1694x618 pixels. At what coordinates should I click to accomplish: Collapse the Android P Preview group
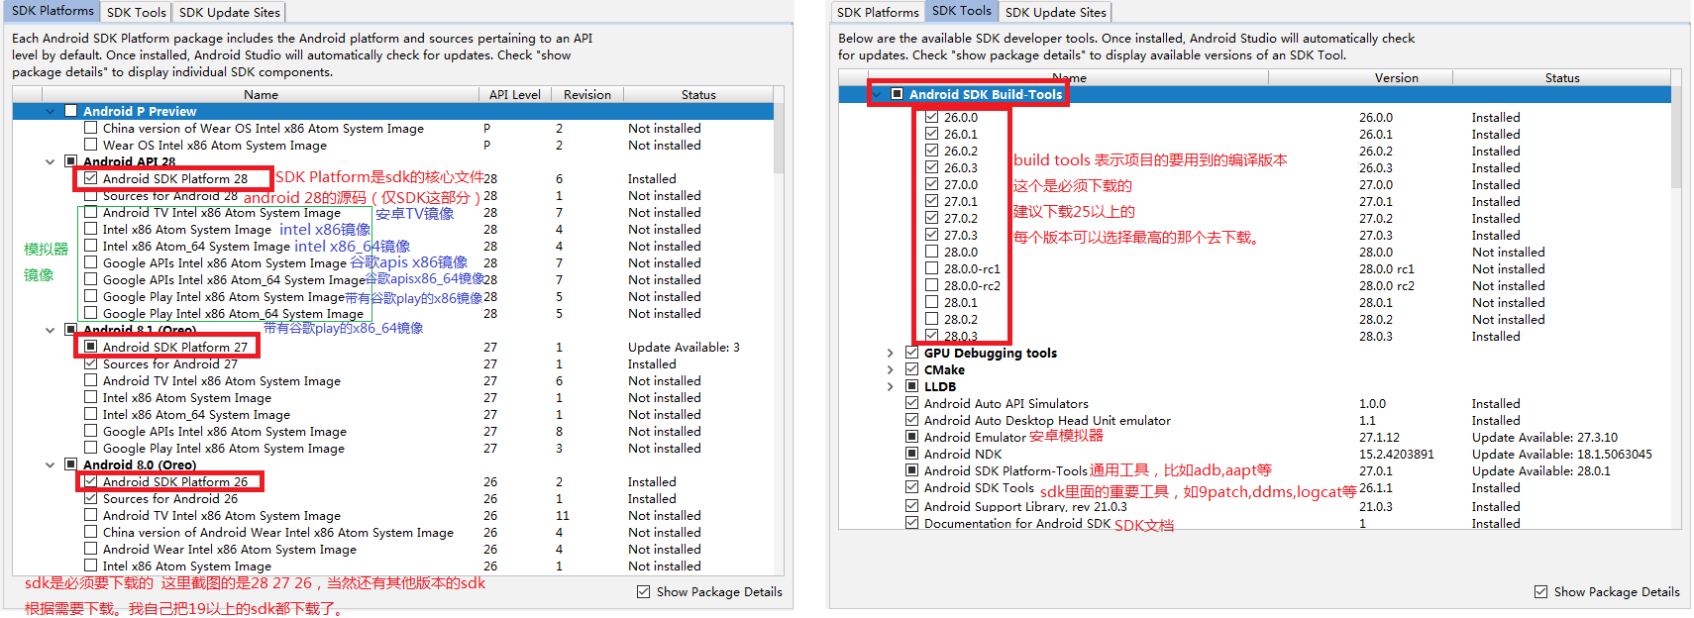(51, 112)
